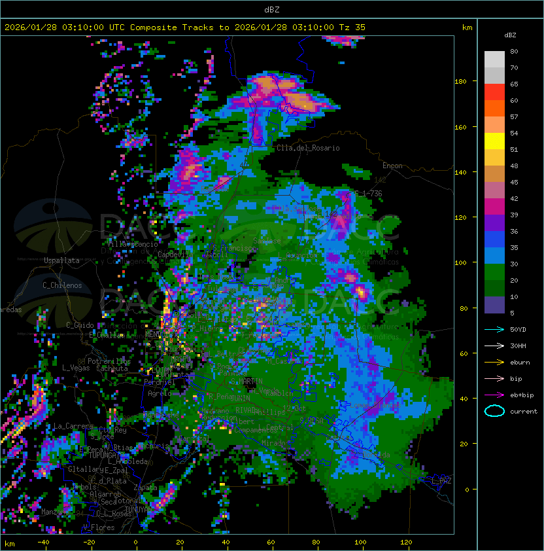Click the pink bip arrow in legend
Screen dimensions: 544x551
tap(494, 379)
